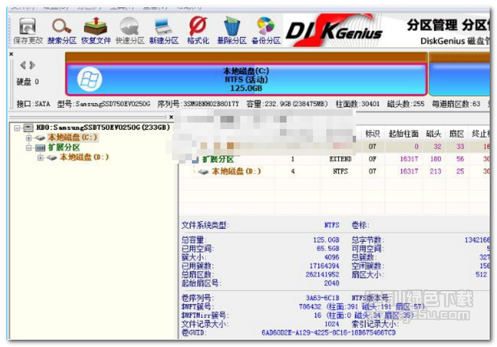Viewport: 497px width, 347px height.
Task: Click the 文件系统类型 NTFS value
Action: tap(332, 225)
